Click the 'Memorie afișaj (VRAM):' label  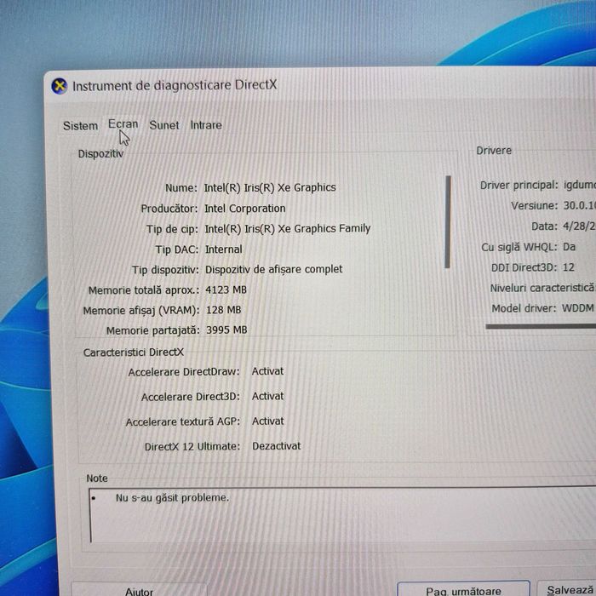141,311
